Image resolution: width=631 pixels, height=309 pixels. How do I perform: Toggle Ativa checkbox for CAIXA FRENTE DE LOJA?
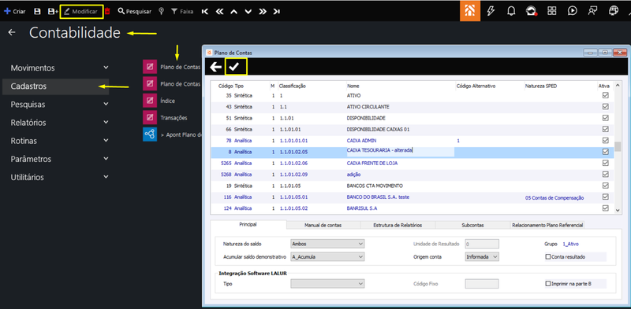(x=605, y=163)
